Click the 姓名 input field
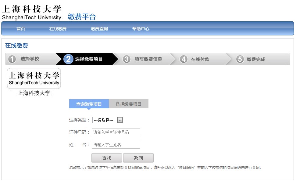 pos(116,144)
